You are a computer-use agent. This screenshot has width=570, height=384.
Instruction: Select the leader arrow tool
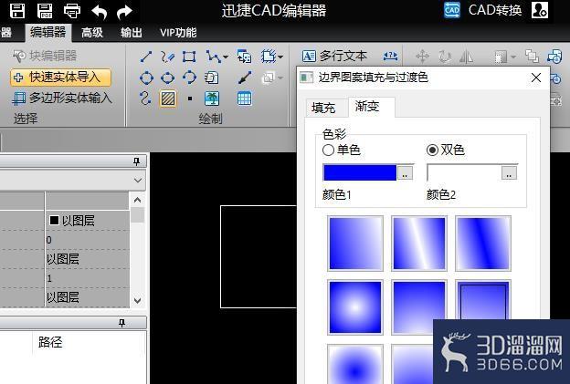(x=244, y=78)
